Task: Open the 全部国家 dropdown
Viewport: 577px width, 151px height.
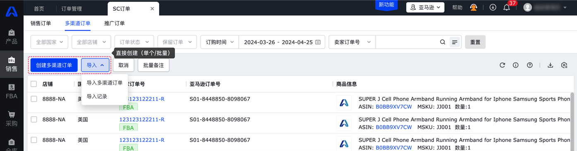Action: [49, 42]
